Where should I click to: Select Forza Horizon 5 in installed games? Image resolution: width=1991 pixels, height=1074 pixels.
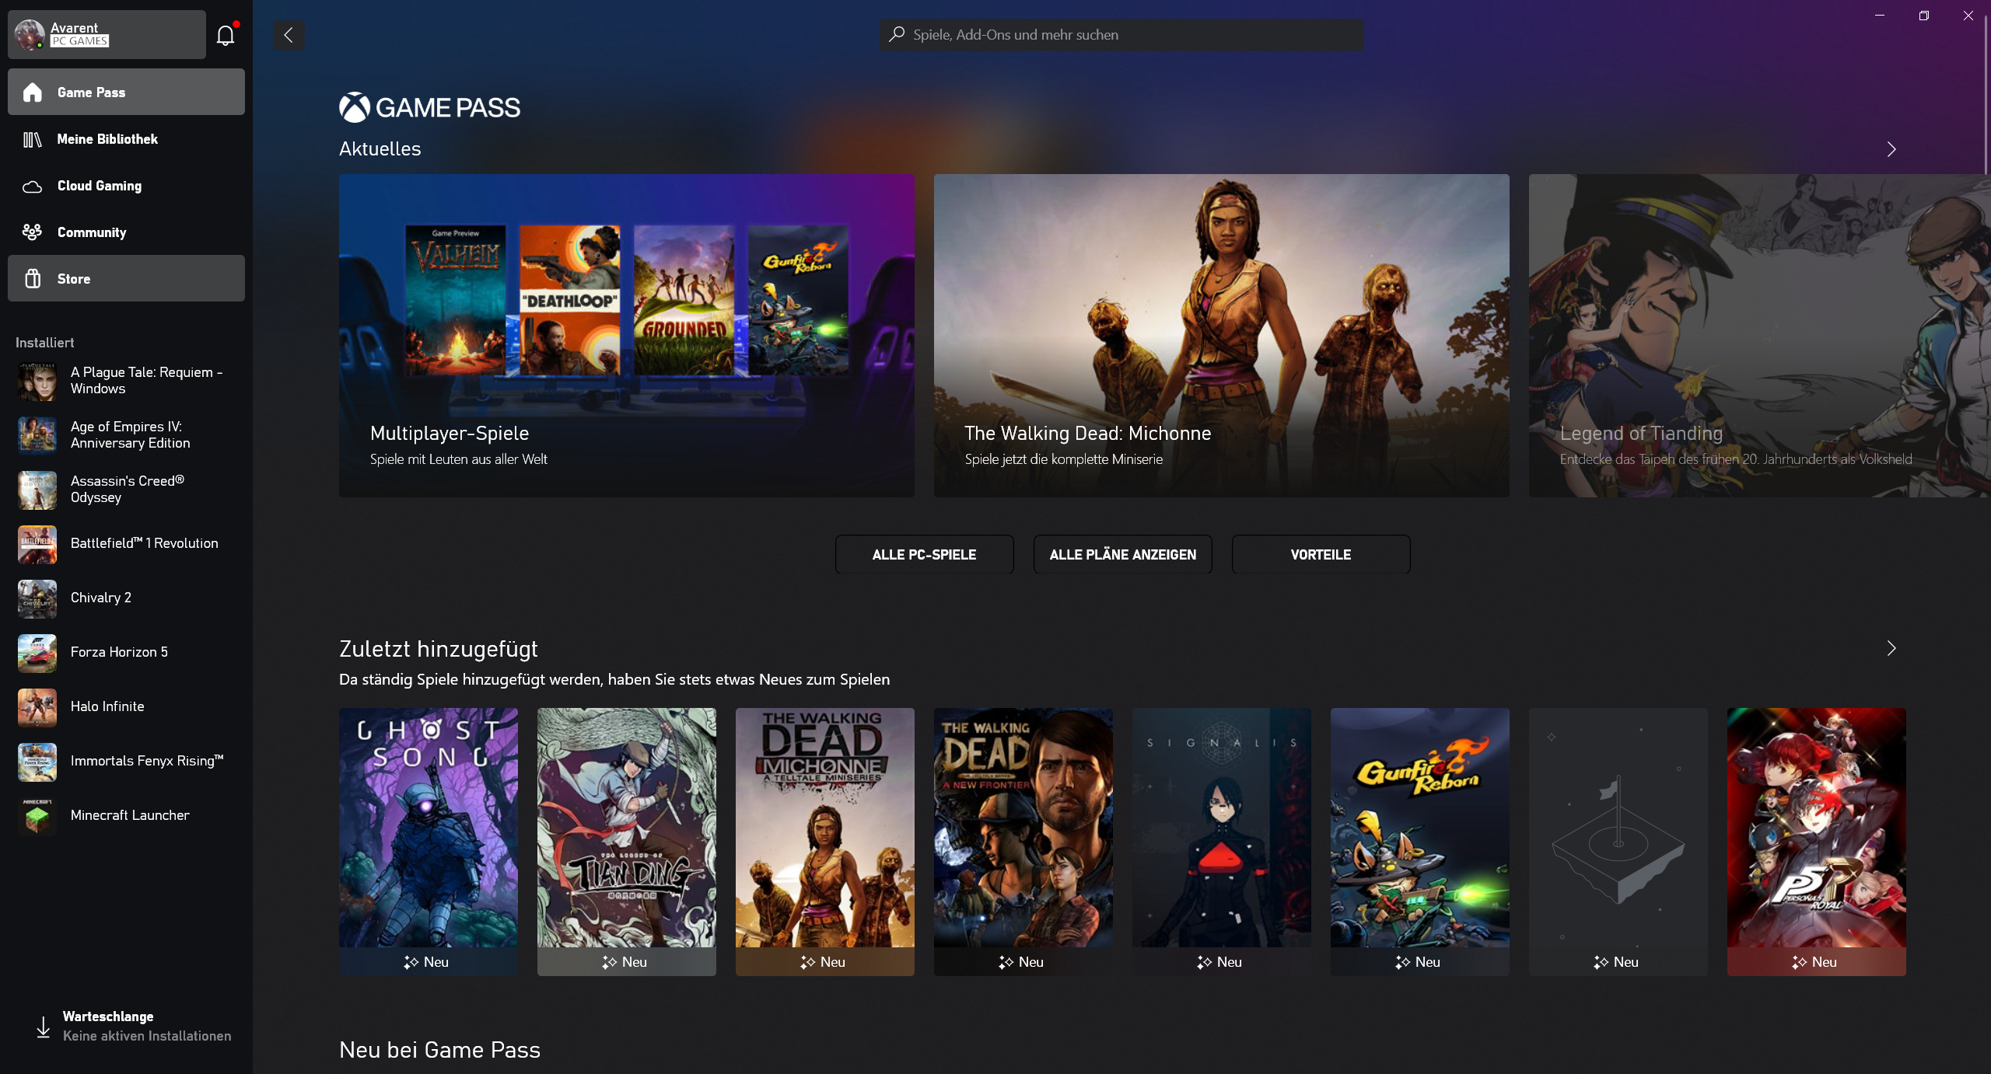click(118, 652)
